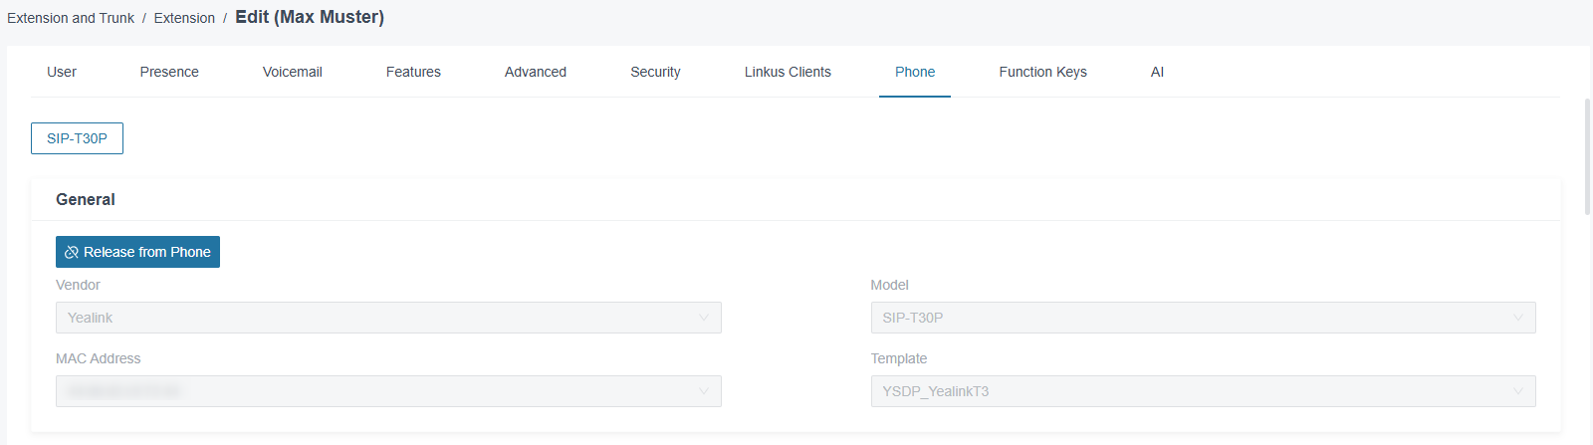This screenshot has width=1593, height=445.
Task: Open the Vendor dropdown showing Yealink
Action: (x=388, y=318)
